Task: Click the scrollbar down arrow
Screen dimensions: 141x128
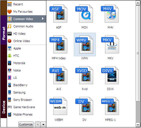Action: coord(138,125)
